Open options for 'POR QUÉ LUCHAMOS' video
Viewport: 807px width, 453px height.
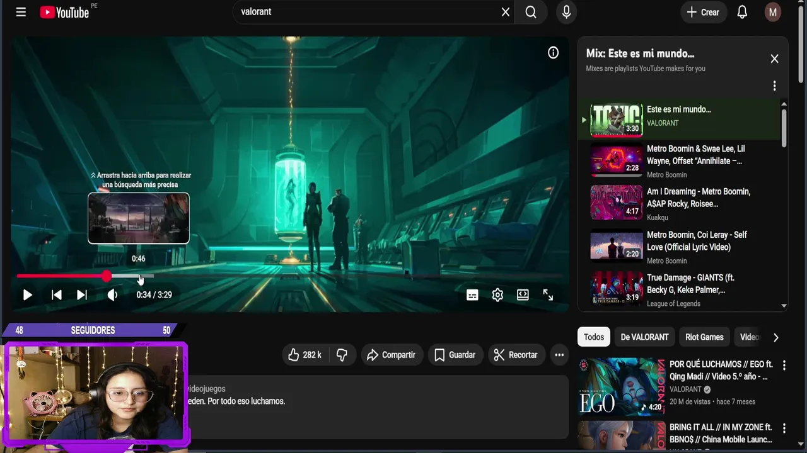click(x=784, y=365)
